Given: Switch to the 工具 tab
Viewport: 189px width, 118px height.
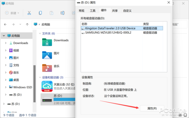Looking at the screenshot, I should (93, 11).
